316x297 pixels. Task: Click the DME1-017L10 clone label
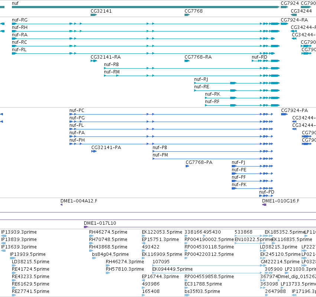tap(100, 223)
